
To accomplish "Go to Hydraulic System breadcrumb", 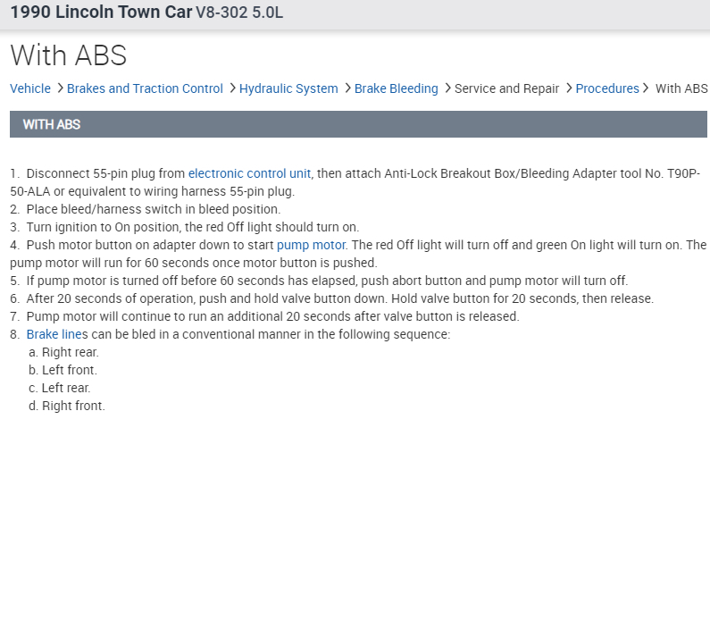I will pyautogui.click(x=288, y=88).
